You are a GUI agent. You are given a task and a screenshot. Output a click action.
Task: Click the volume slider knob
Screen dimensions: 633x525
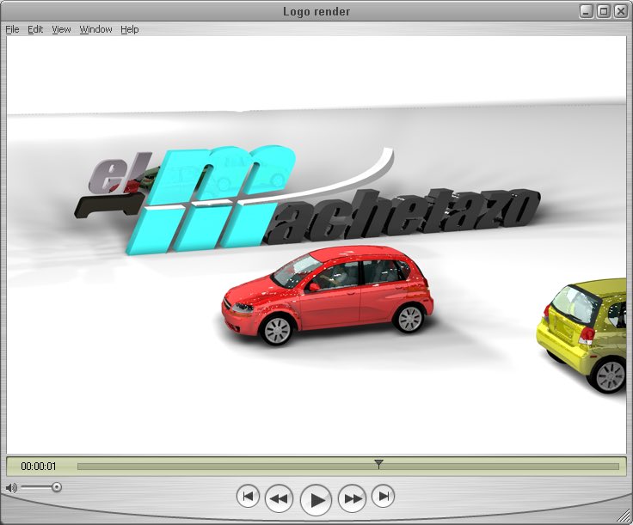[x=57, y=487]
